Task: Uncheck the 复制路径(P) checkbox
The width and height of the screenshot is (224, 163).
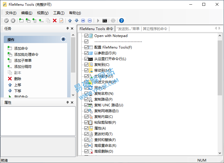Action: click(x=86, y=99)
